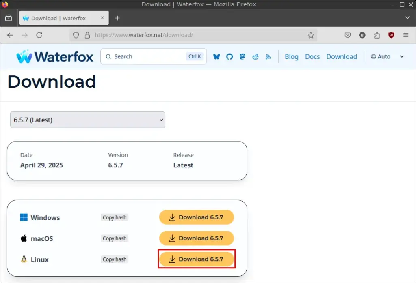Click the Download page heading
The width and height of the screenshot is (416, 283).
coord(52,81)
